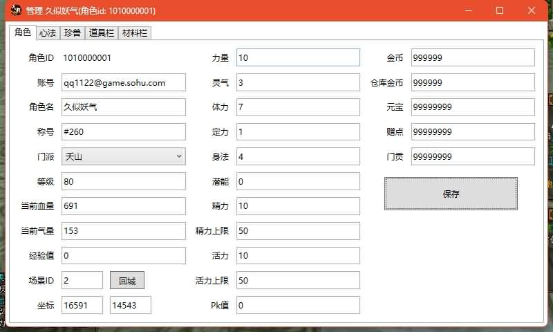
Task: Click the 角色ID value 1010000001
Action: (x=87, y=58)
